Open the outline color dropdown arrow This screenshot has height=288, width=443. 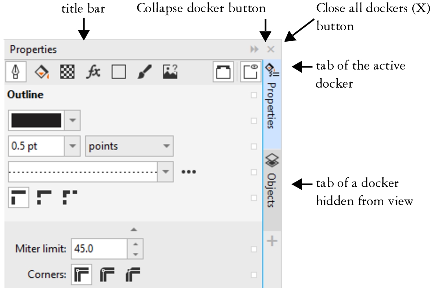coord(72,121)
